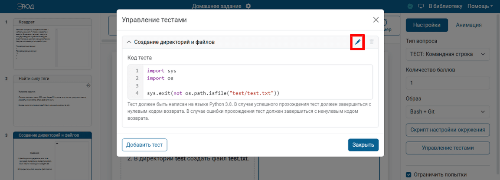500x180 pixels.
Task: Click the Скрипт настройки окружения button
Action: click(x=448, y=130)
